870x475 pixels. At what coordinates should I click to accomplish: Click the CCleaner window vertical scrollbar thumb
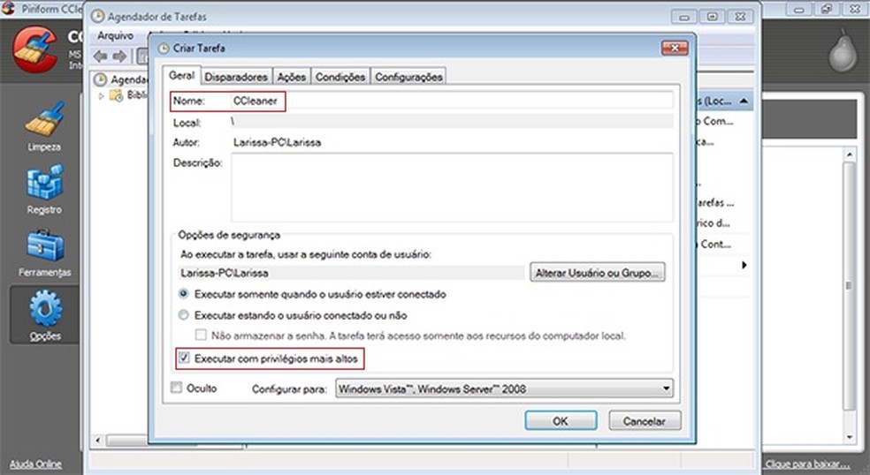coord(849,285)
